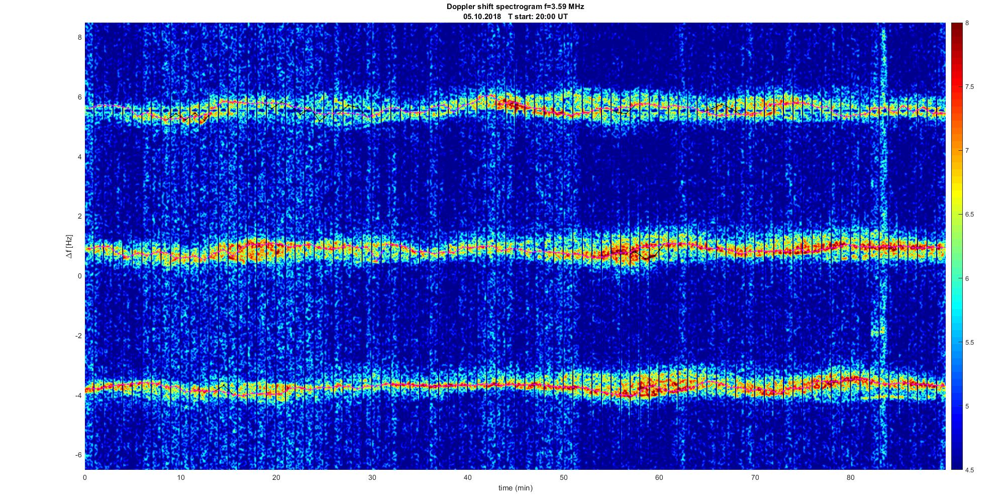Click the subtitle "05.10.2018 T start: 20:00 UT"

coord(516,17)
